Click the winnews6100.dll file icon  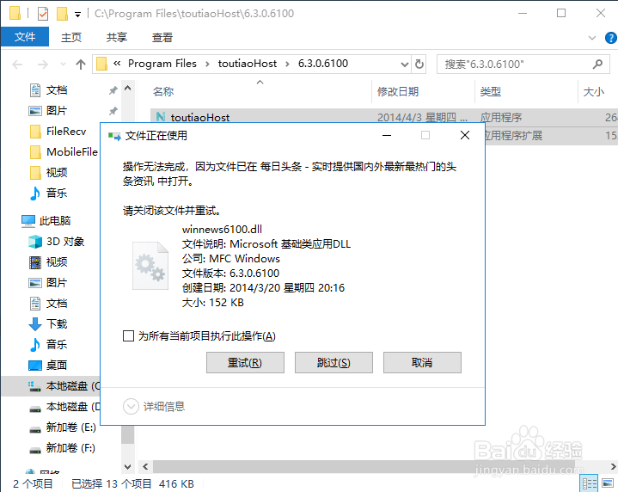(x=150, y=266)
